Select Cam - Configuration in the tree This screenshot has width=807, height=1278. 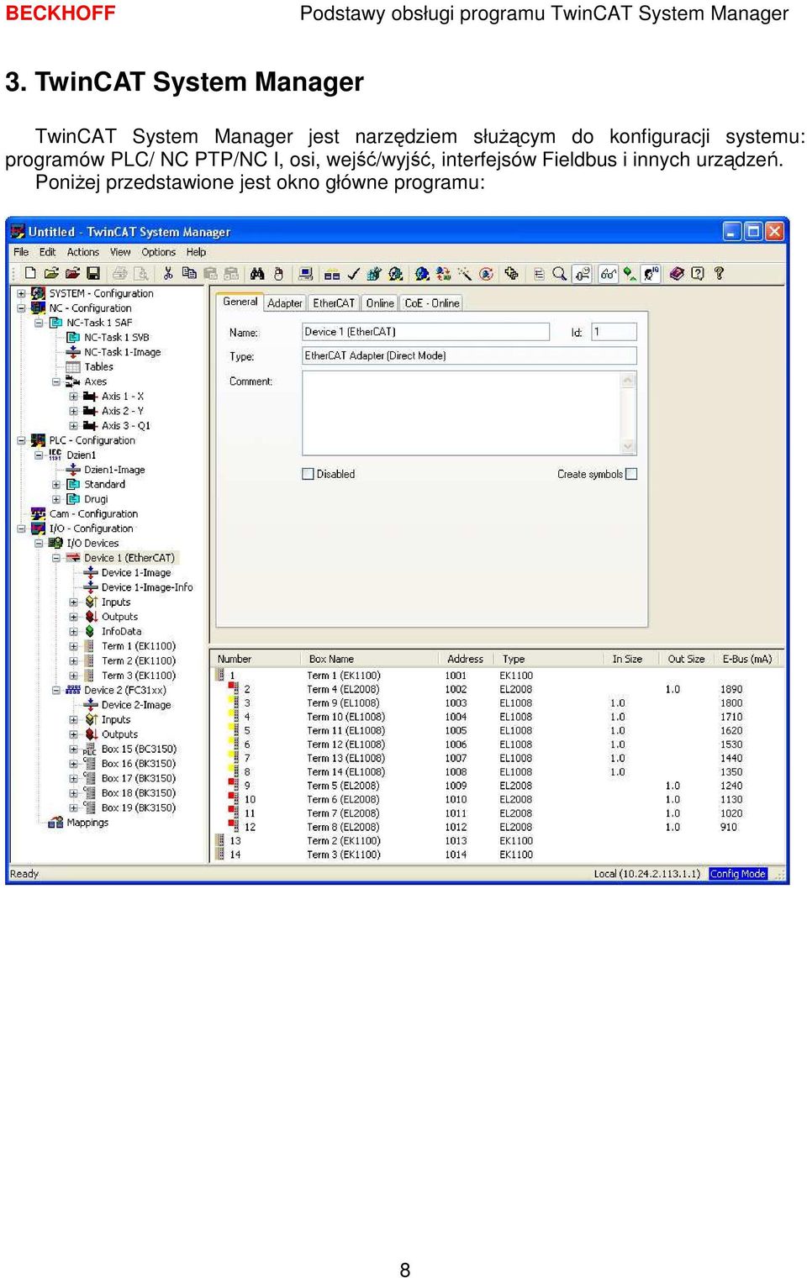93,514
